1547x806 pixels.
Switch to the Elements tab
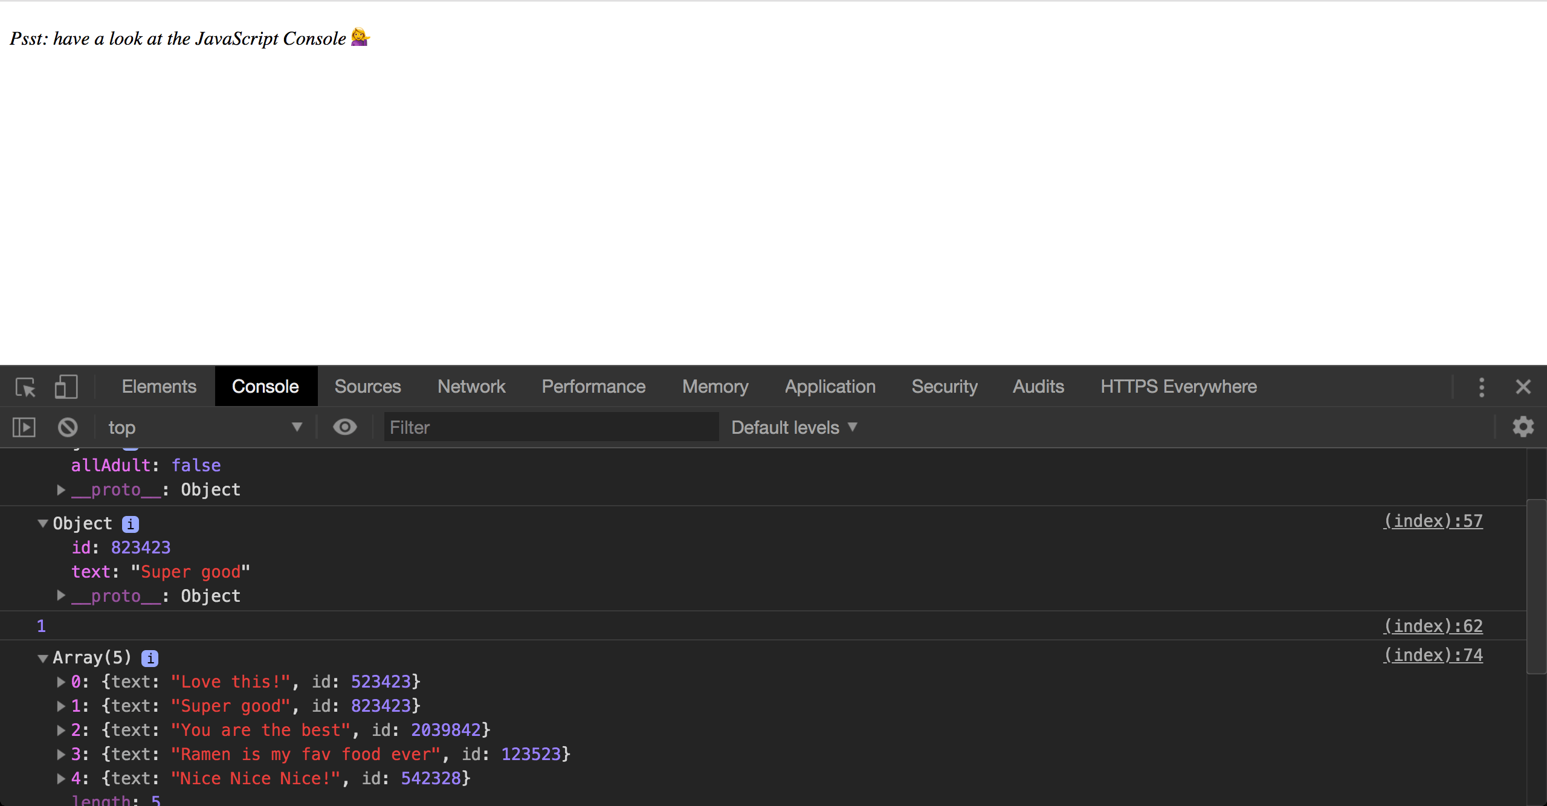159,387
